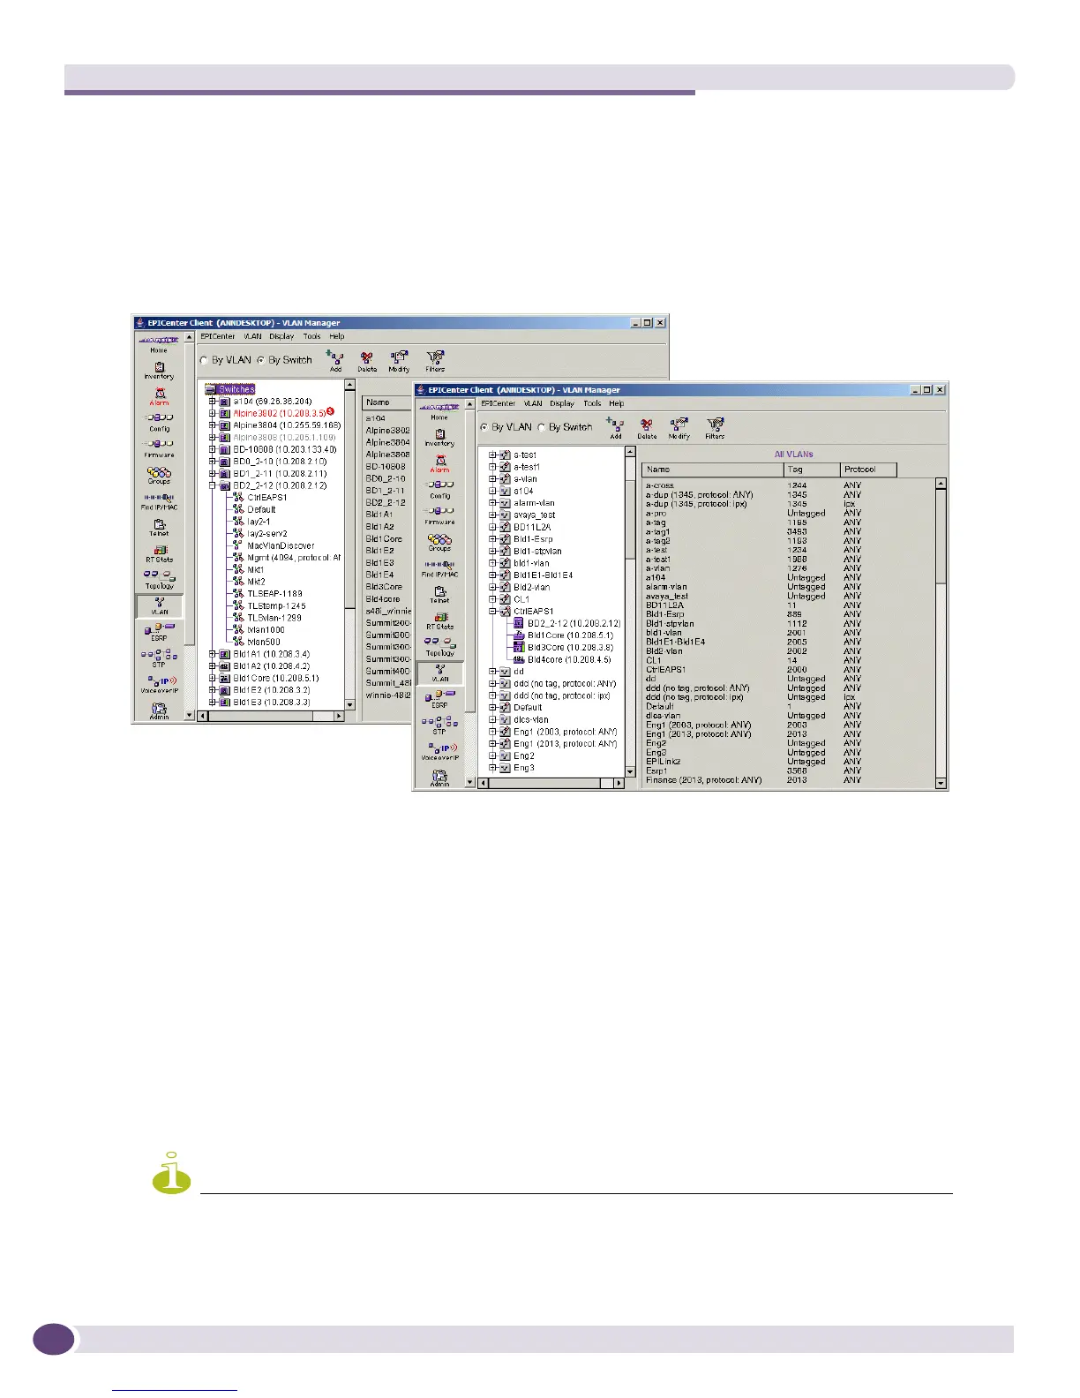This screenshot has height=1398, width=1080.
Task: Click the Filters icon in the back window toolbar
Action: tap(435, 361)
